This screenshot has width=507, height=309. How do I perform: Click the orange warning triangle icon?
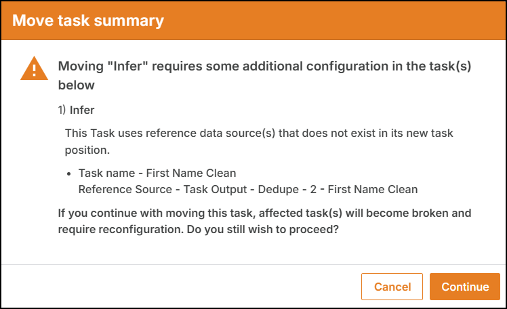click(34, 68)
